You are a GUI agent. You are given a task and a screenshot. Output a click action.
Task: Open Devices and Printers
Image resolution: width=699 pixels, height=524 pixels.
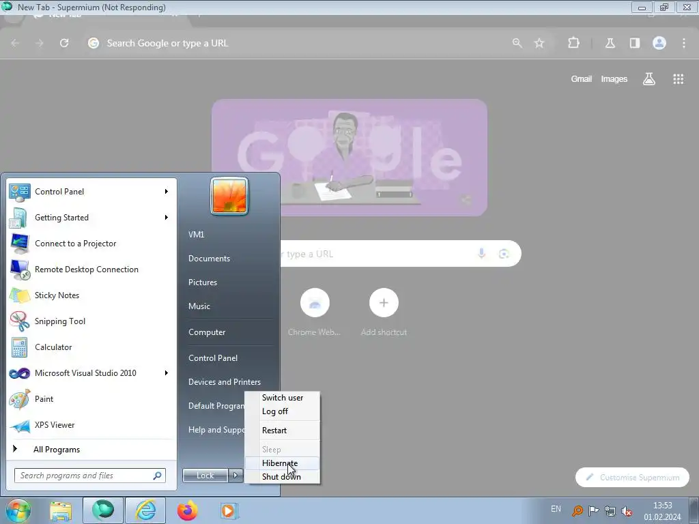point(224,382)
